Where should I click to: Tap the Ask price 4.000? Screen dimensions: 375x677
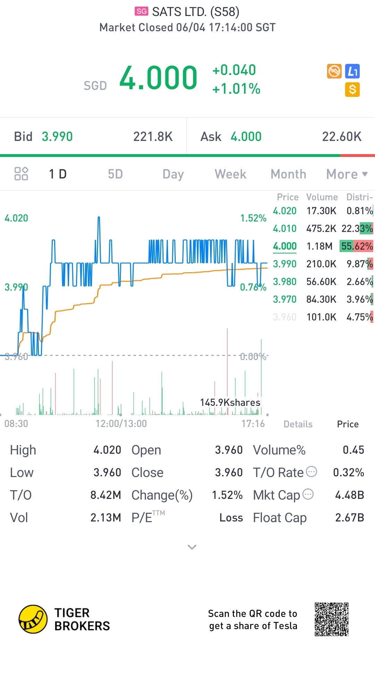[x=246, y=136]
